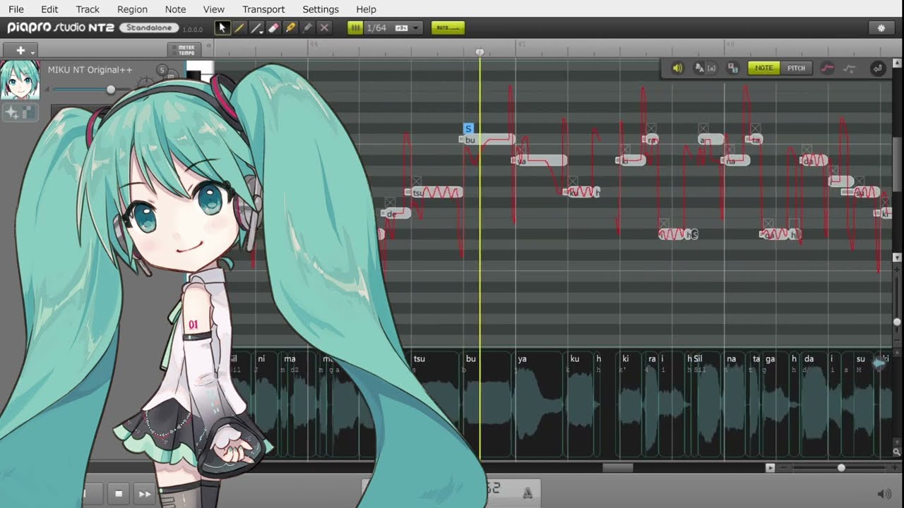Click the metronome icon in transport

click(x=527, y=492)
